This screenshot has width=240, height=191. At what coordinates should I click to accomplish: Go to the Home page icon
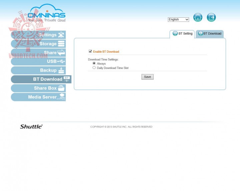pos(198,17)
